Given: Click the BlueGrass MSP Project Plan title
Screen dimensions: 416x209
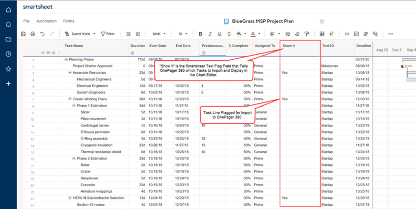Looking at the screenshot, I should 263,21.
